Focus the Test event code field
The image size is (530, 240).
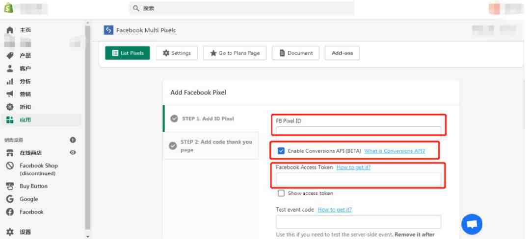(x=359, y=222)
